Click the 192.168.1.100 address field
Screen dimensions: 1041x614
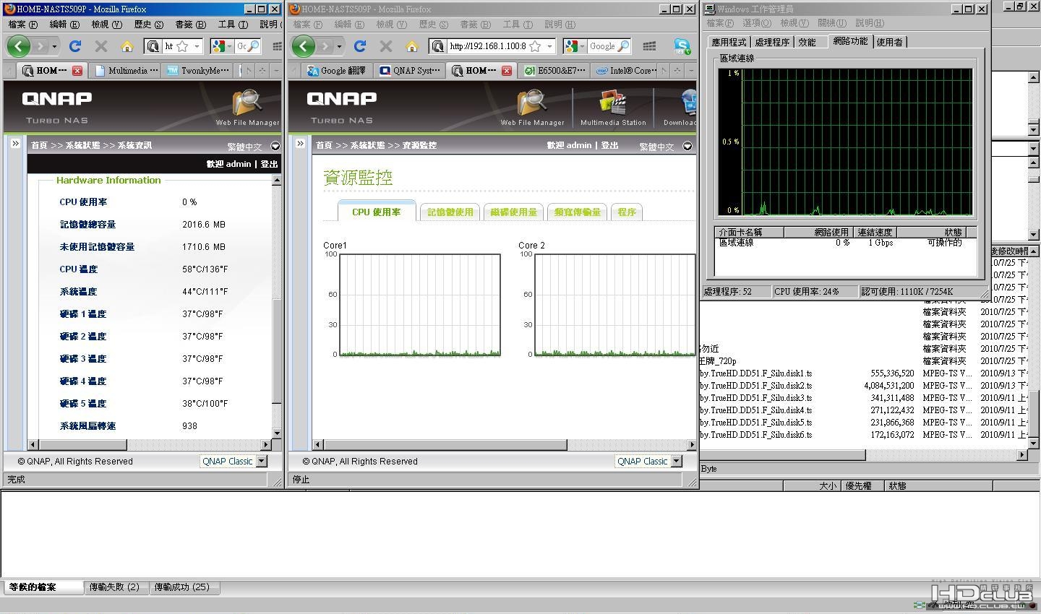[487, 46]
